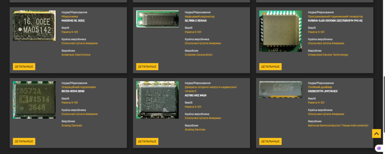
Task: Click the pink brain extension icon
Action: pos(379,148)
